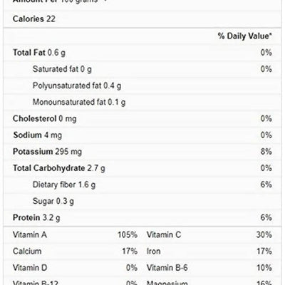Select the Total Carbohydrate 2.7 g row
Viewport: 285px width, 285px height.
[142, 168]
